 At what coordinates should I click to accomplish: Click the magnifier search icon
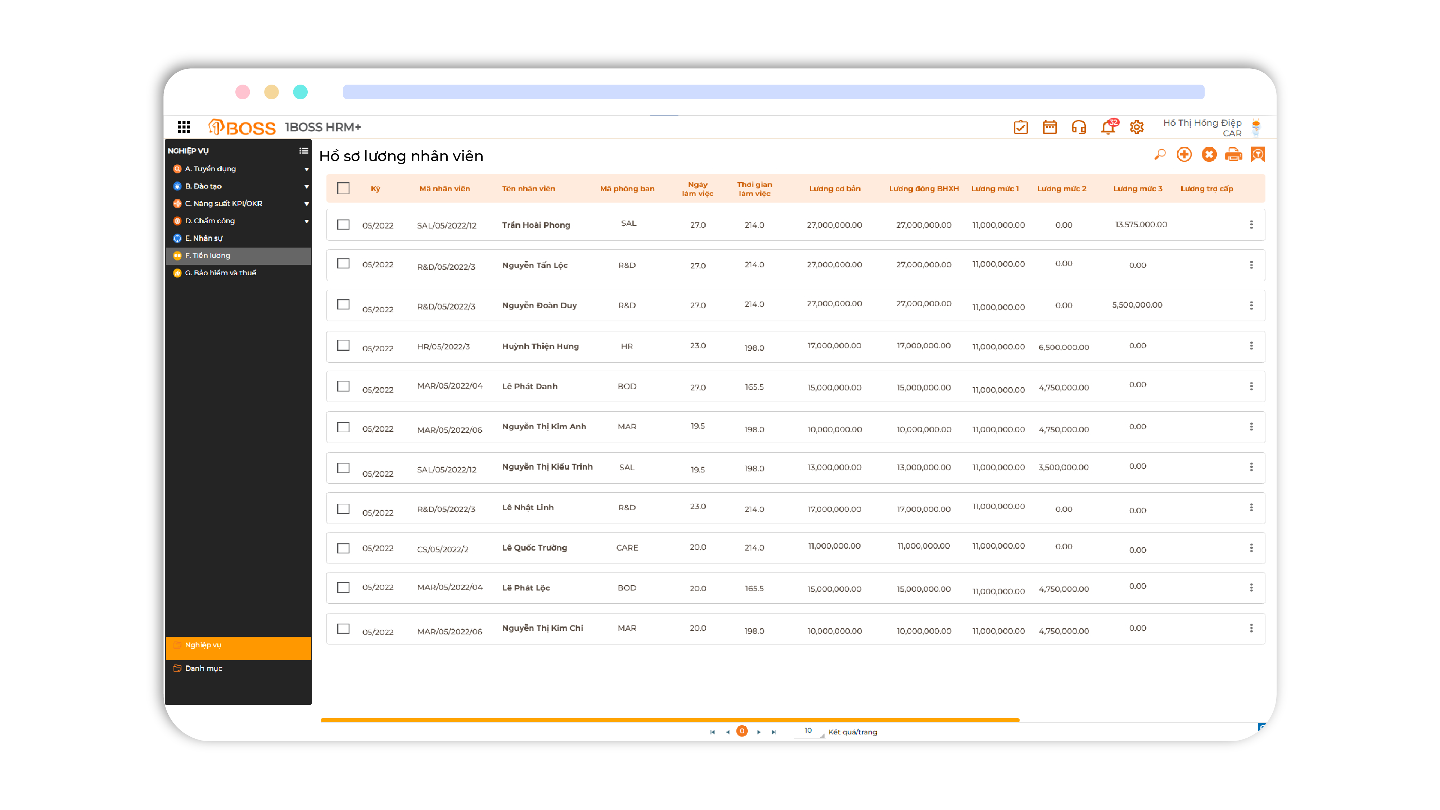[x=1160, y=154]
